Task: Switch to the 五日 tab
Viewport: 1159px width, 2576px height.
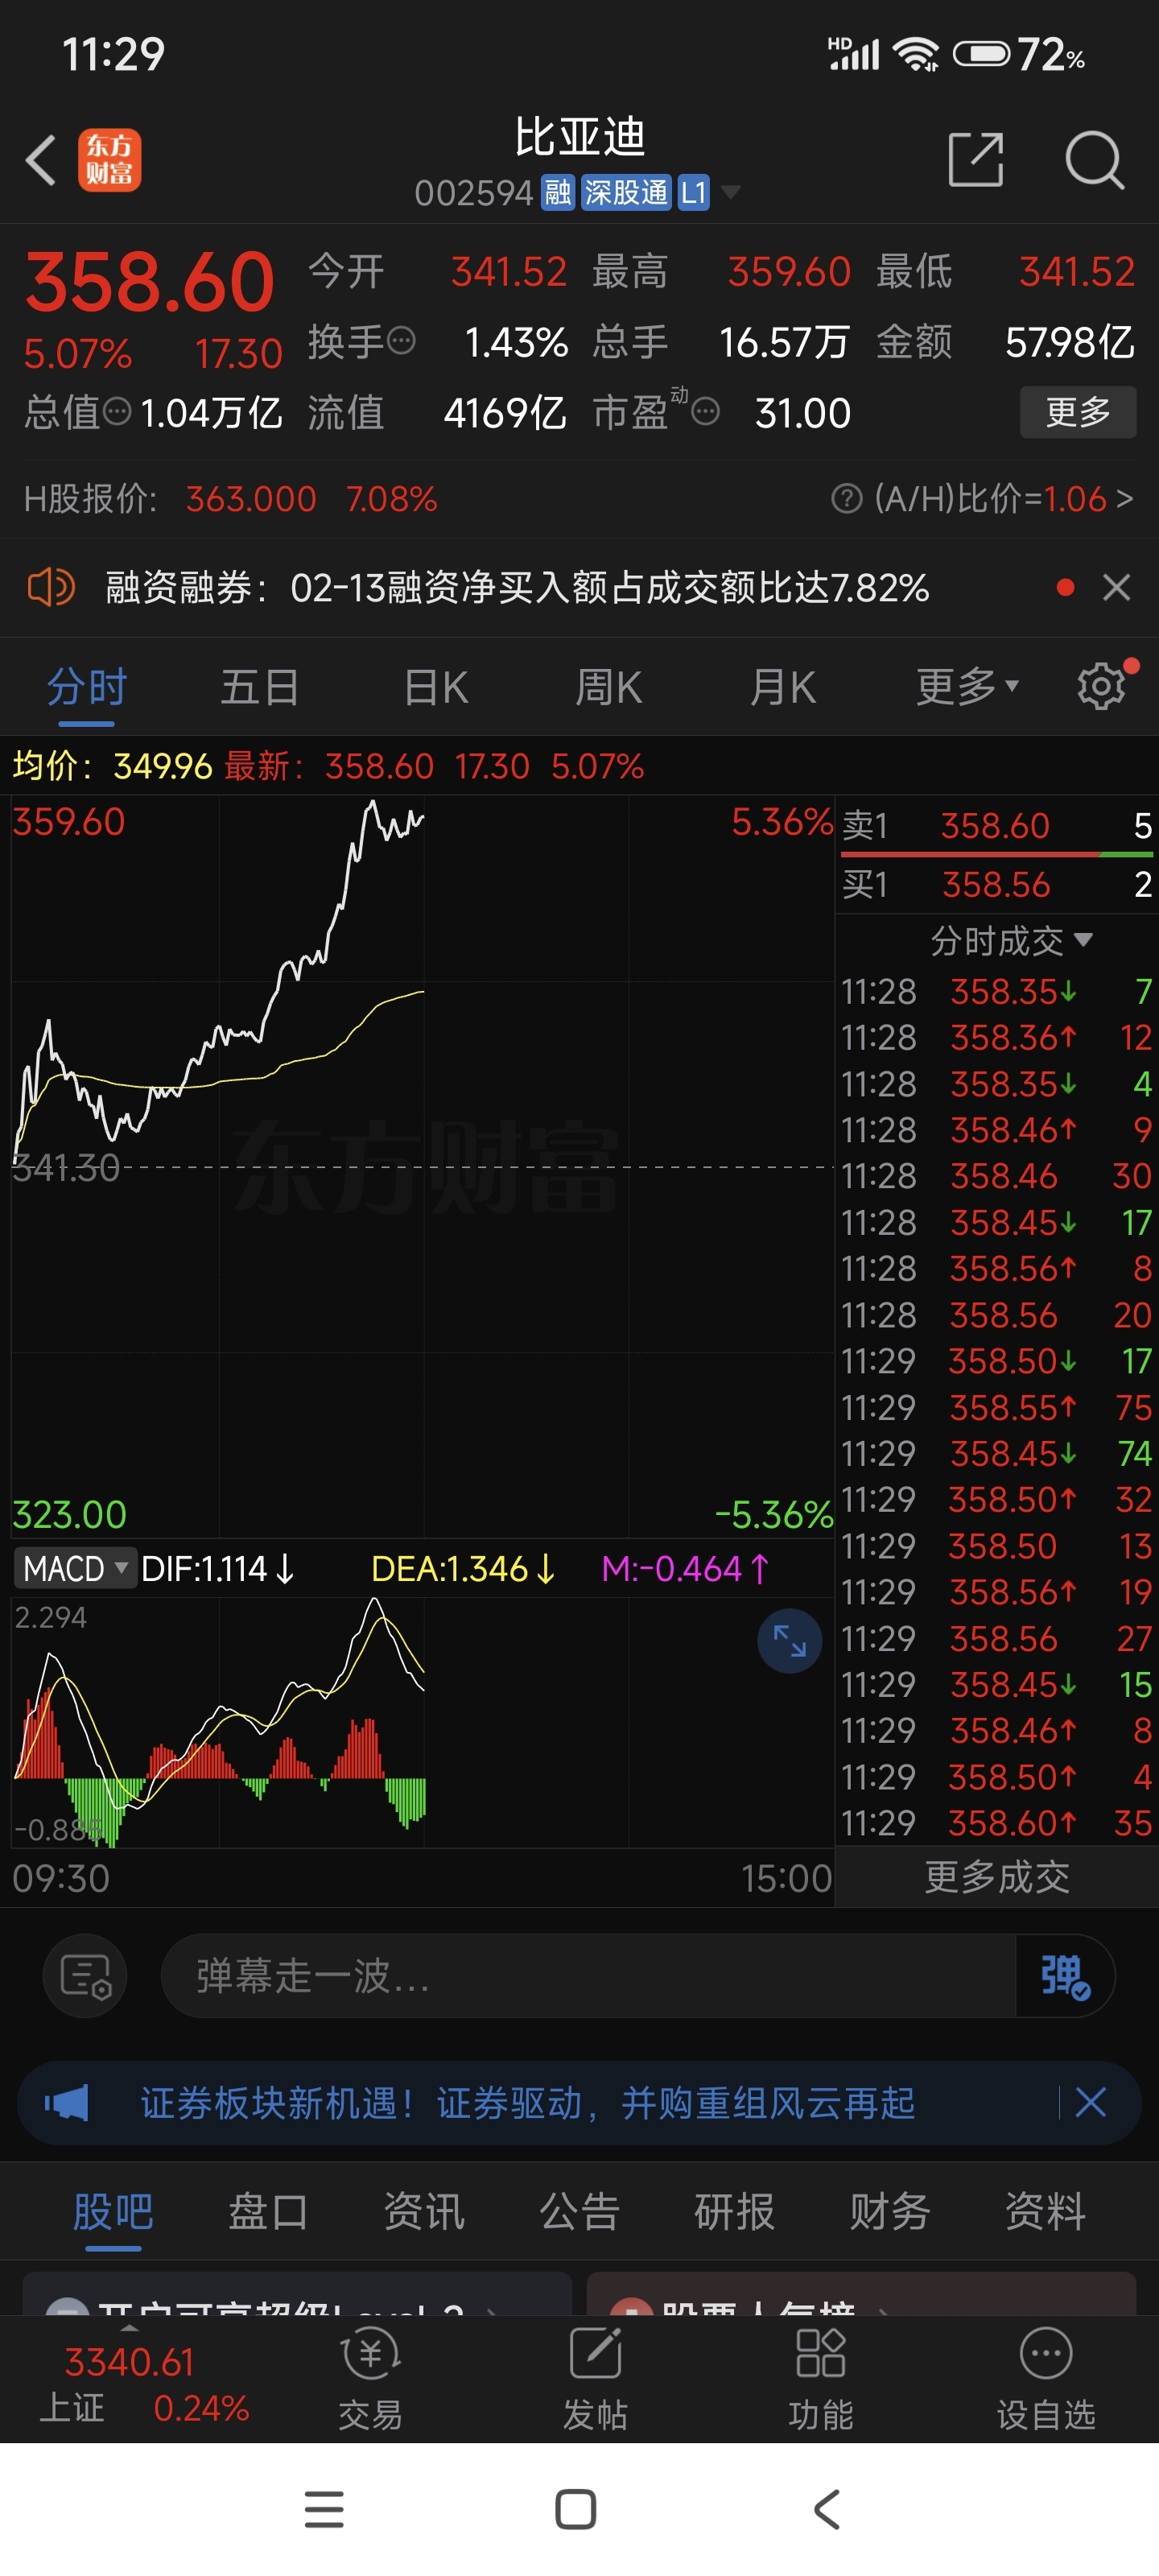Action: coord(260,688)
